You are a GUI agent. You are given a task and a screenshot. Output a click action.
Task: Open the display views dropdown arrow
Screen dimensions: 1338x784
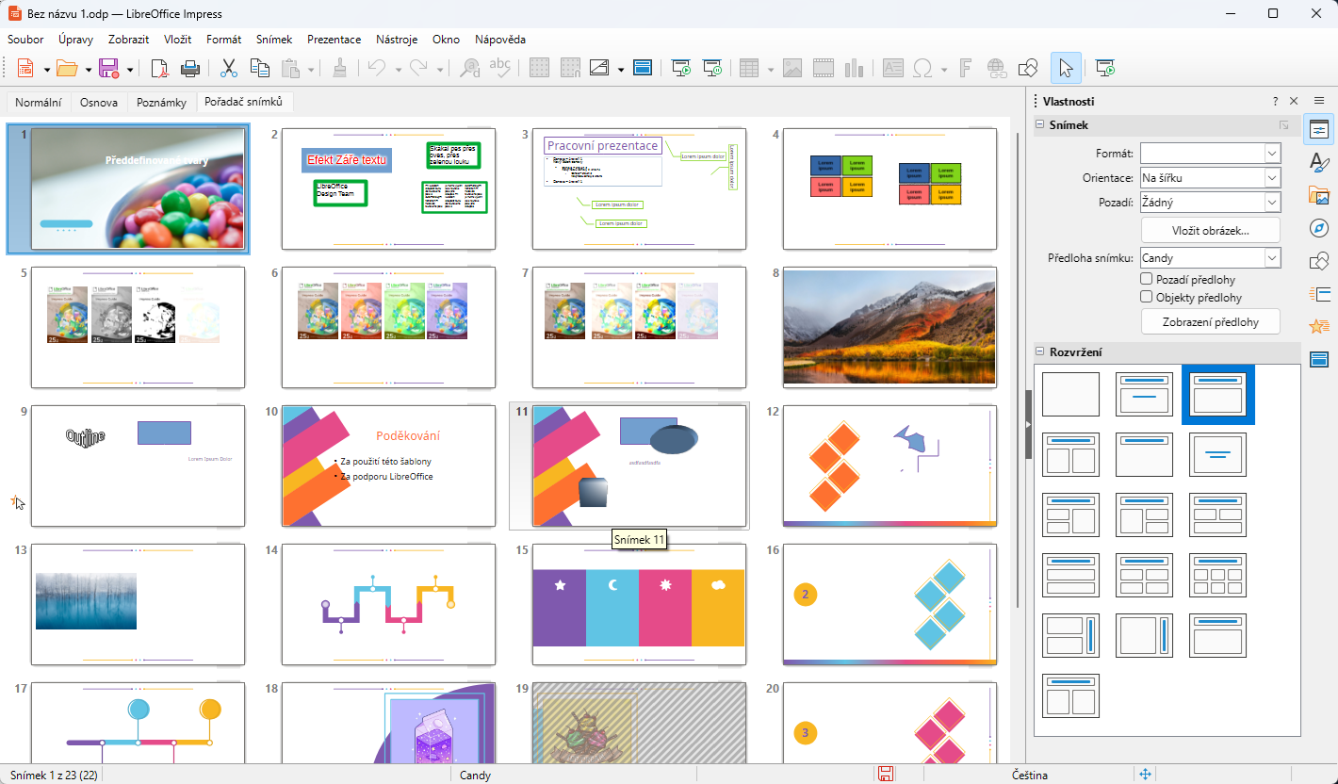621,69
